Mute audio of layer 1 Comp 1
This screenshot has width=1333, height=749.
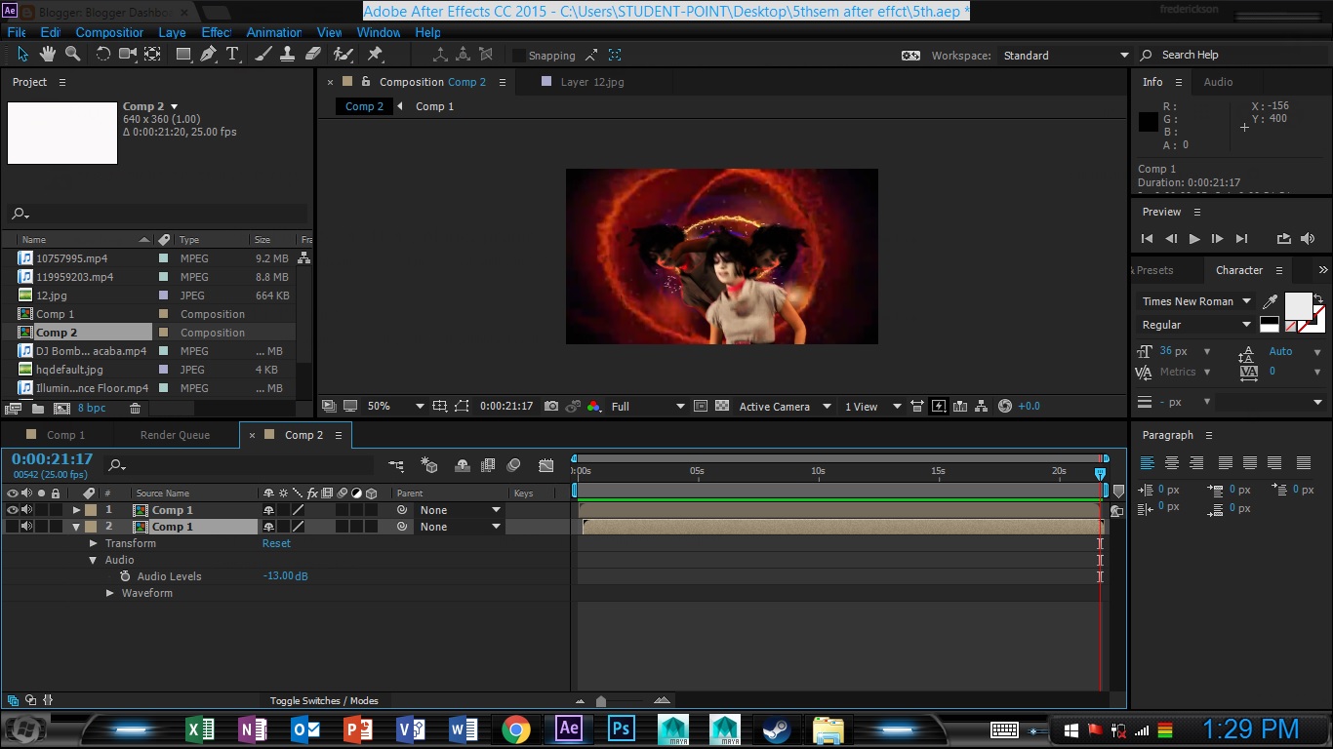[x=27, y=510]
